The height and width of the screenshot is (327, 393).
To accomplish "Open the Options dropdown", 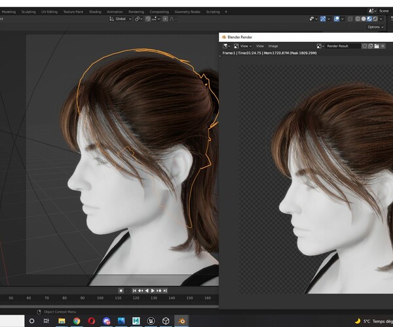I will point(375,27).
